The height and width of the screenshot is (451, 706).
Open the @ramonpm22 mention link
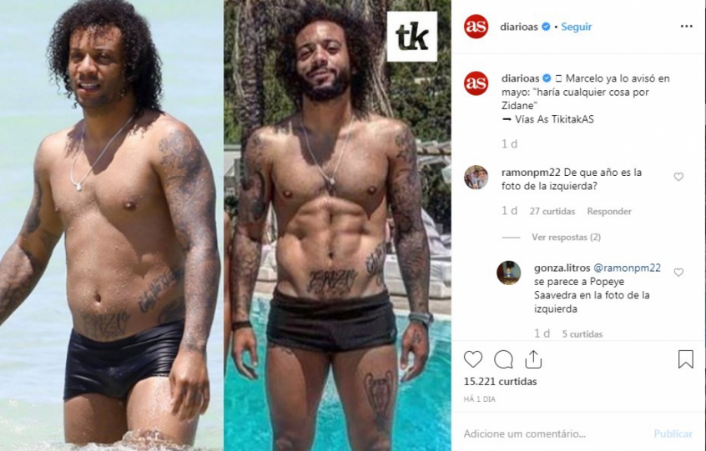[627, 268]
